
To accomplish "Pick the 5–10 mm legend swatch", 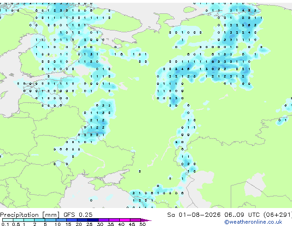I will [x=50, y=220].
